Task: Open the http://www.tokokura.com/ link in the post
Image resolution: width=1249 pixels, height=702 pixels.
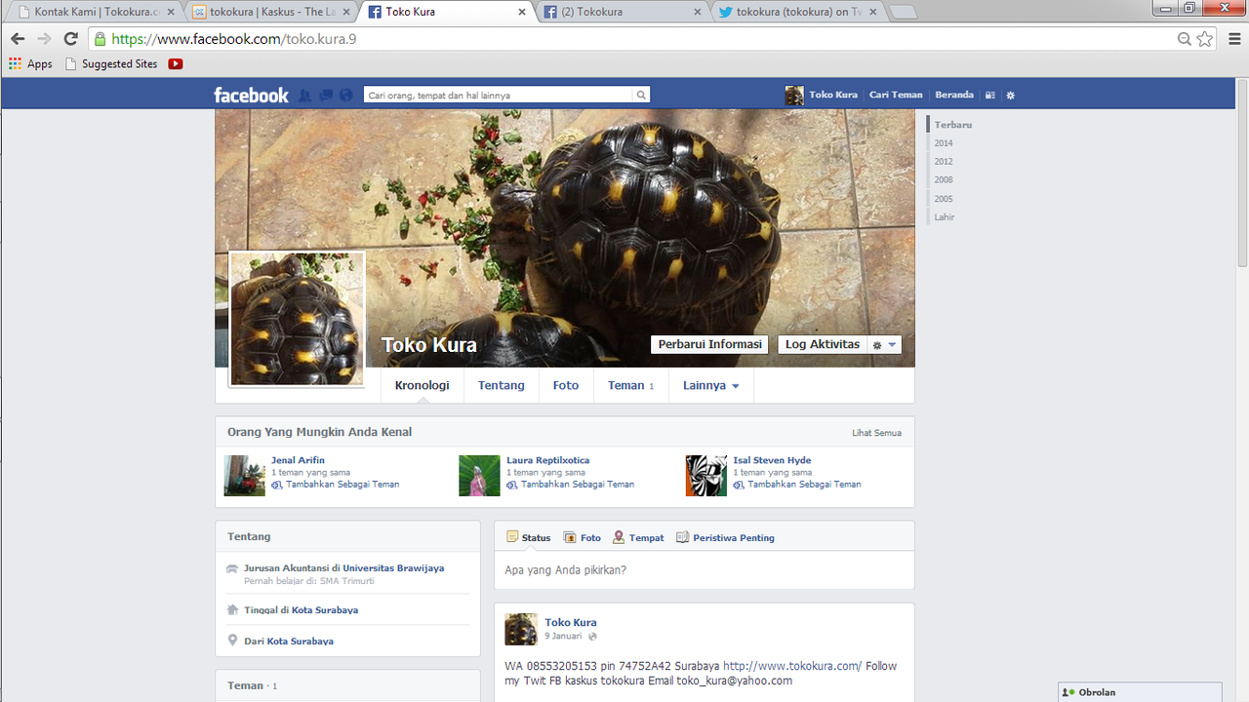Action: [792, 666]
